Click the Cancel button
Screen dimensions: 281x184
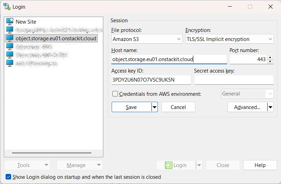pyautogui.click(x=178, y=107)
